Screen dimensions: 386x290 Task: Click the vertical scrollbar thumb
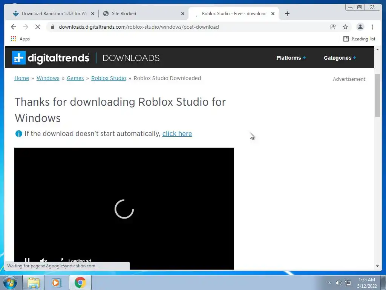377,95
